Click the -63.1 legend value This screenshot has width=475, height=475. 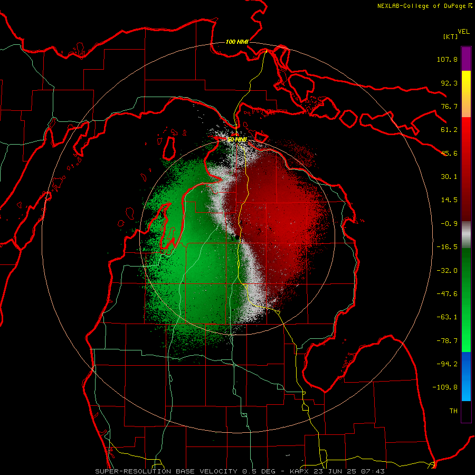(447, 317)
